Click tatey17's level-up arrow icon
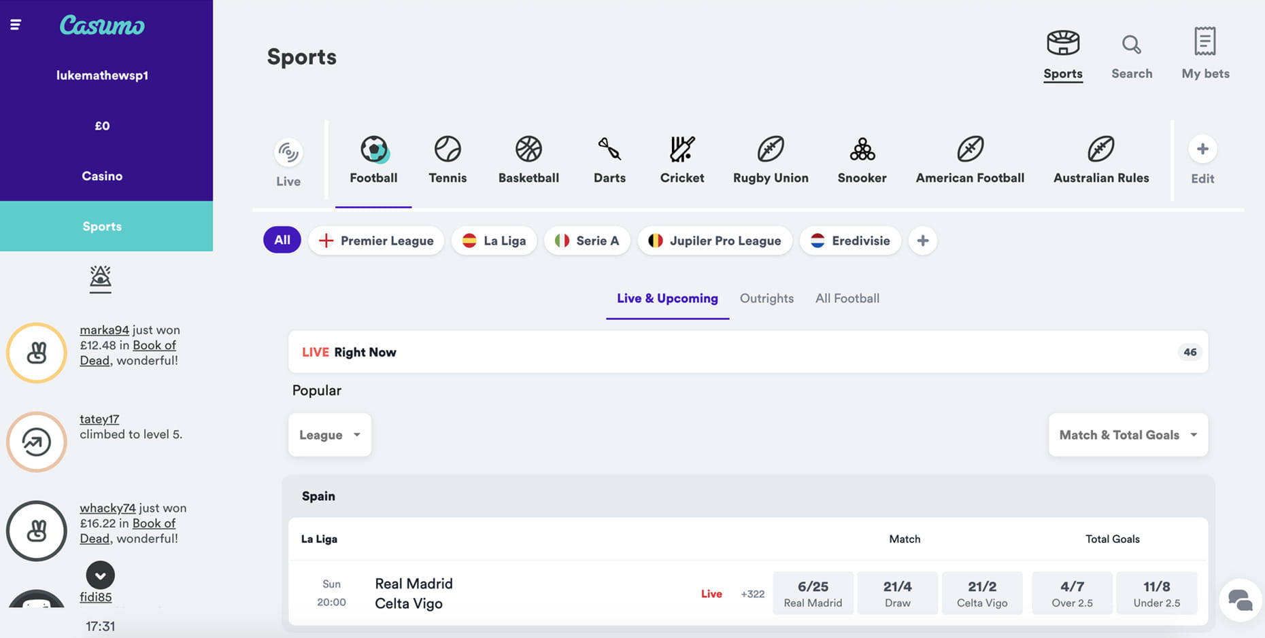Viewport: 1265px width, 638px height. coord(37,442)
